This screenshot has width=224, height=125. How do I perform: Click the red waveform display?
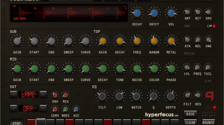tap(69, 13)
